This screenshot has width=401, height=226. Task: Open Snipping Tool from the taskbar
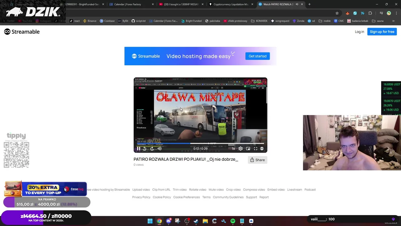point(177,221)
